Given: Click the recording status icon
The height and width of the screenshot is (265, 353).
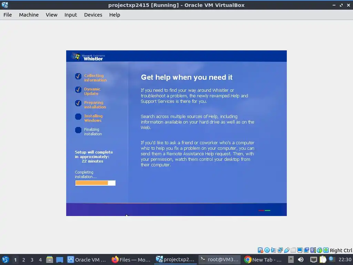Looking at the screenshot, I should (x=306, y=250).
